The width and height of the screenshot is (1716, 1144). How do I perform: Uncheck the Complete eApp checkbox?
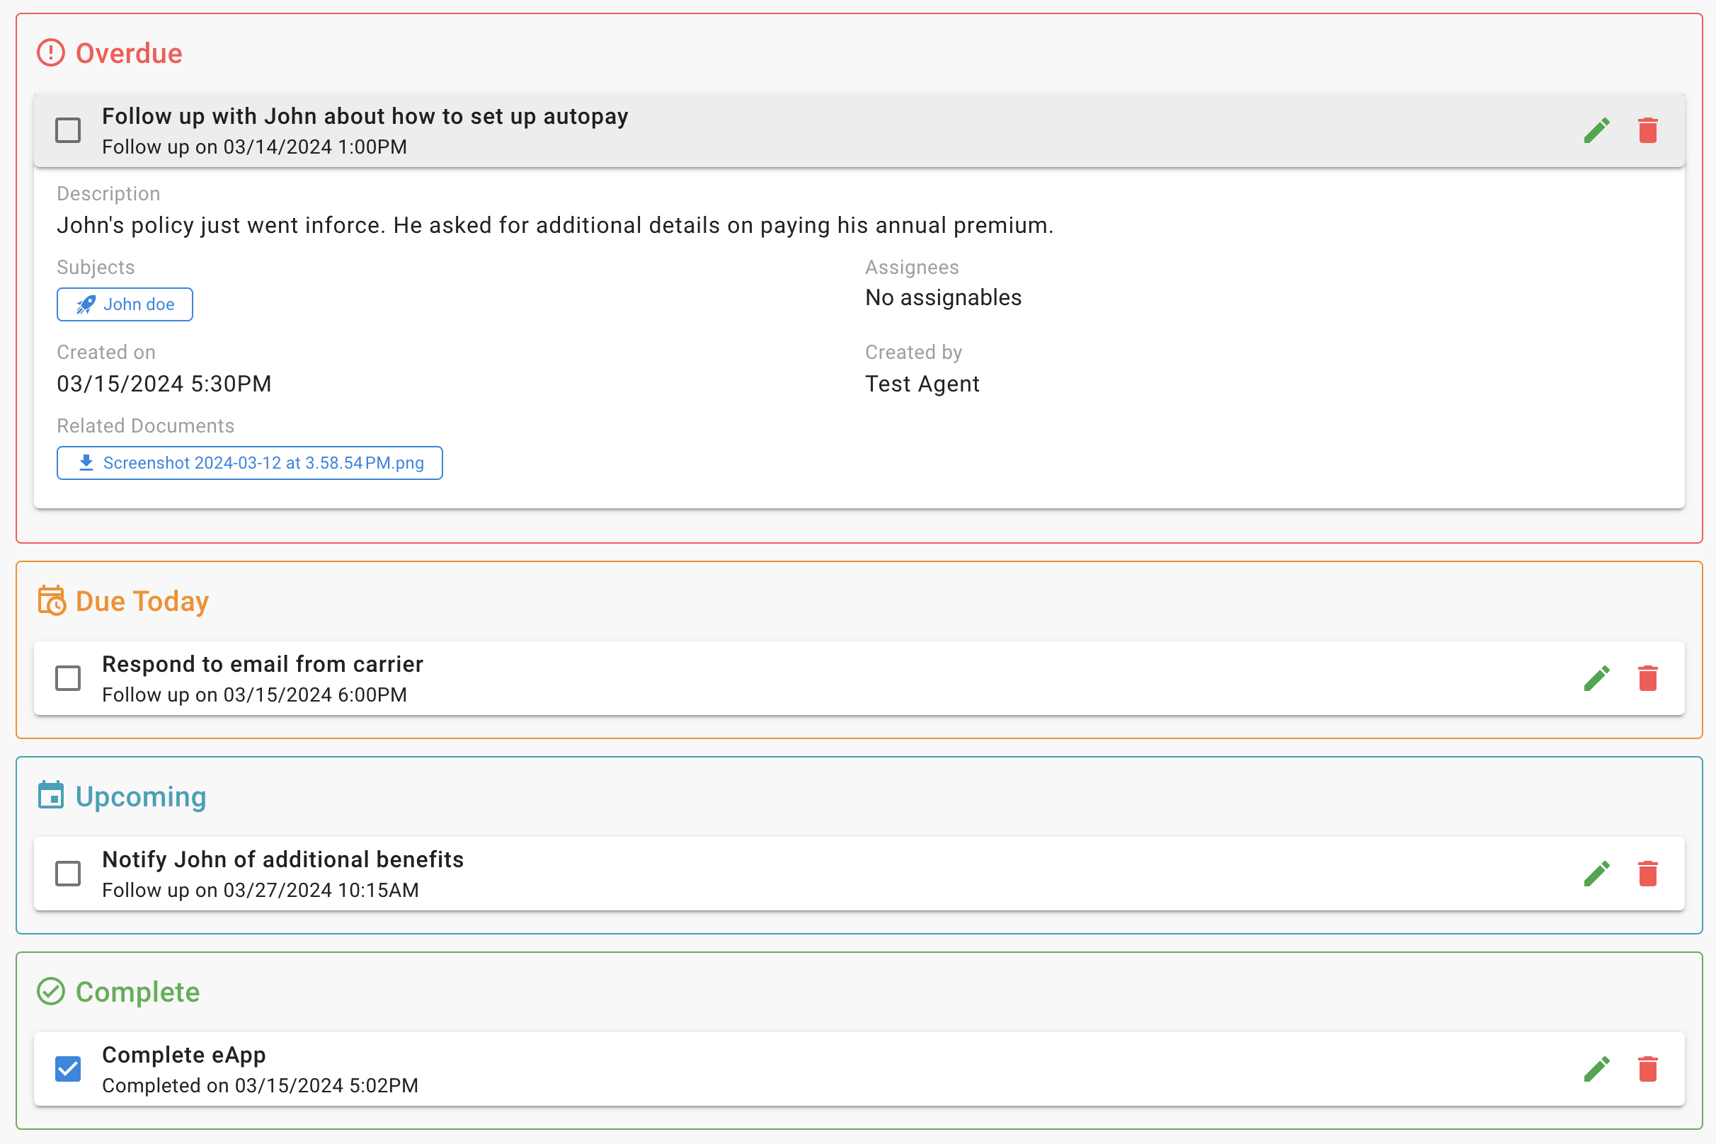[68, 1070]
